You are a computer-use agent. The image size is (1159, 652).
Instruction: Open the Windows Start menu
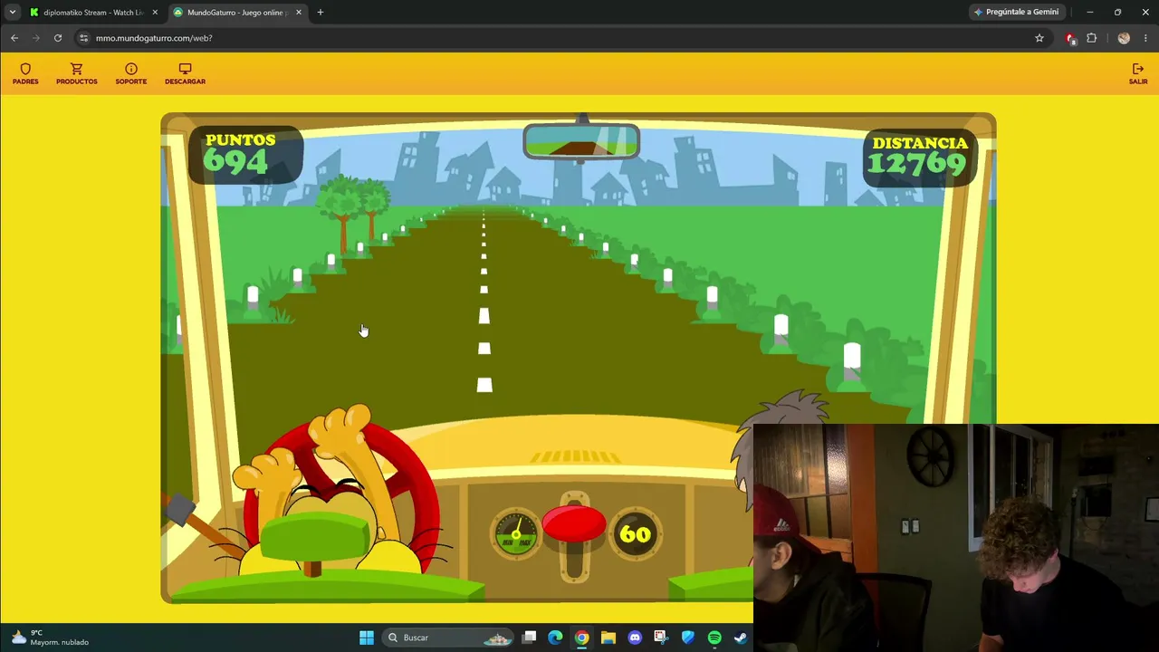point(367,638)
